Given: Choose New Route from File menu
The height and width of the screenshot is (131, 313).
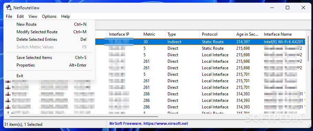Looking at the screenshot, I should [49, 24].
